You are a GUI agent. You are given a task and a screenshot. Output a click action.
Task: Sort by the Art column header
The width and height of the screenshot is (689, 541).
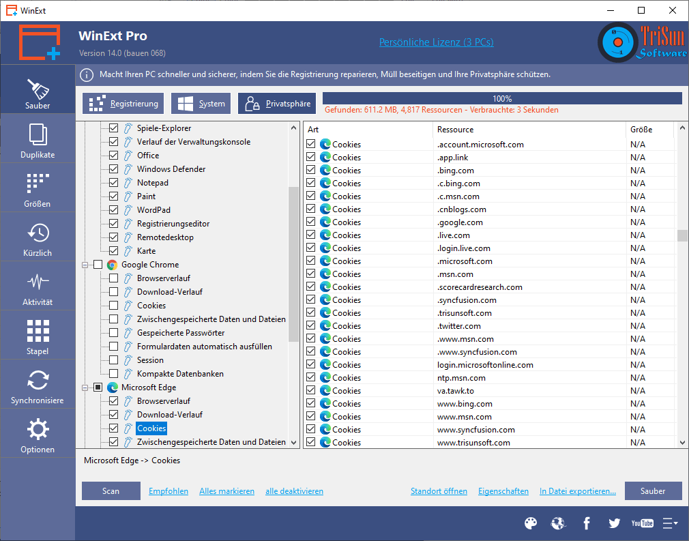coord(368,130)
